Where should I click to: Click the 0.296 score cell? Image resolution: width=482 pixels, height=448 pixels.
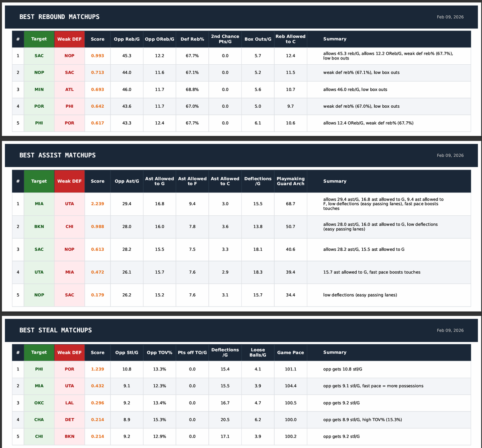pyautogui.click(x=98, y=403)
